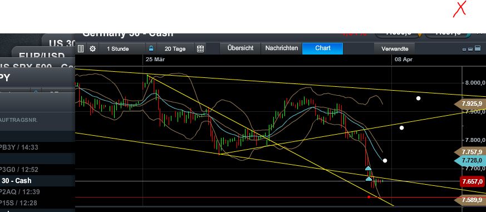Click the AUFTRAGSNR. column header
486x212 pixels.
point(19,120)
